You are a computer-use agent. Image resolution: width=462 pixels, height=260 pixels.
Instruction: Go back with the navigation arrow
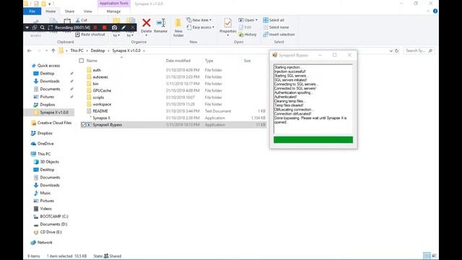[x=29, y=51]
